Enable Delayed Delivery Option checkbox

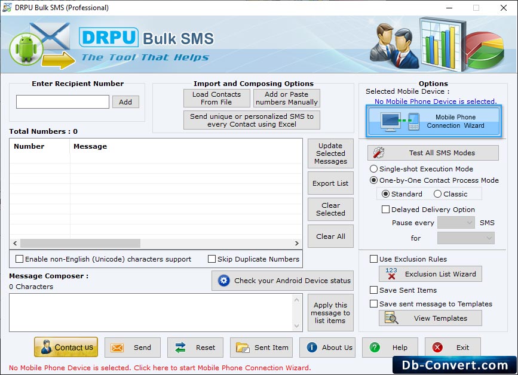[x=385, y=209]
